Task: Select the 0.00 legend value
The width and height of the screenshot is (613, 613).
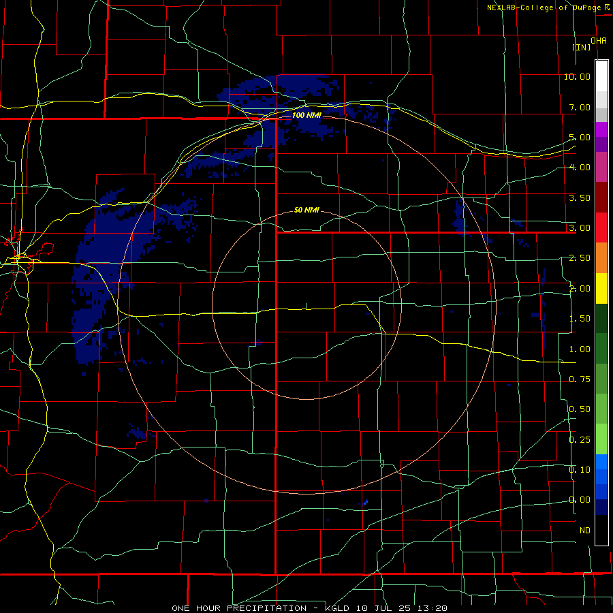Action: point(580,500)
